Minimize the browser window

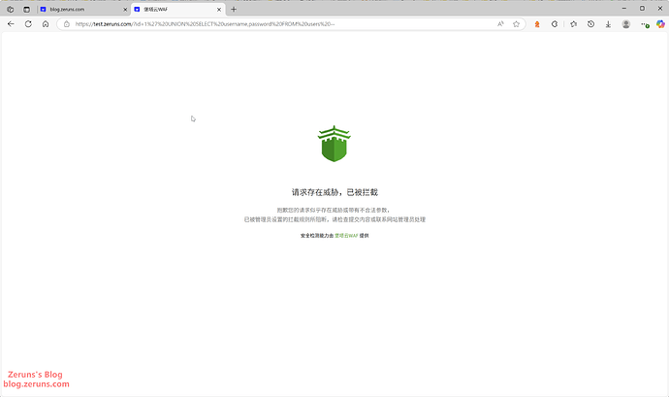click(x=624, y=8)
